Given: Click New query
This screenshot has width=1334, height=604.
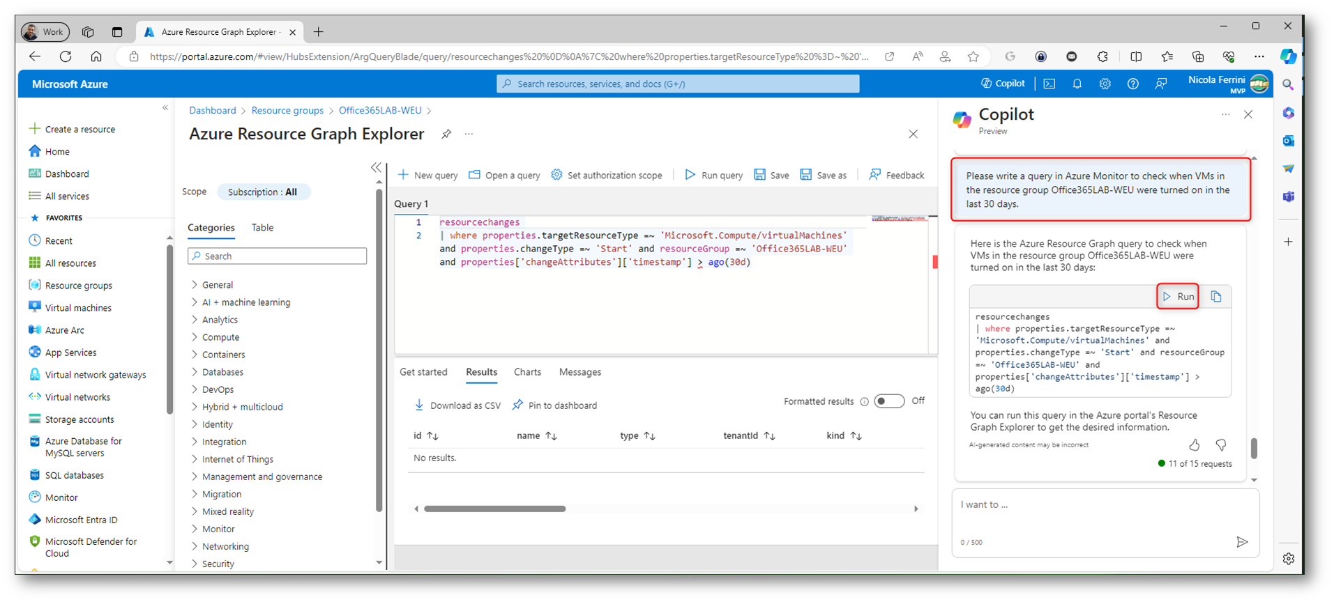Looking at the screenshot, I should pyautogui.click(x=428, y=175).
